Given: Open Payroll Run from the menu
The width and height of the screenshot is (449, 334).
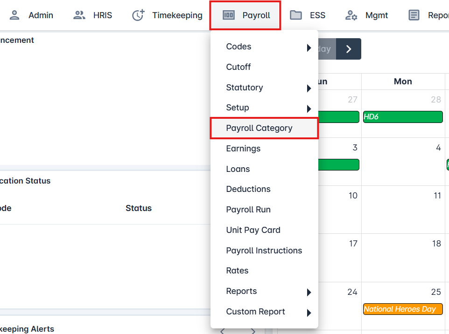Looking at the screenshot, I should (x=248, y=210).
